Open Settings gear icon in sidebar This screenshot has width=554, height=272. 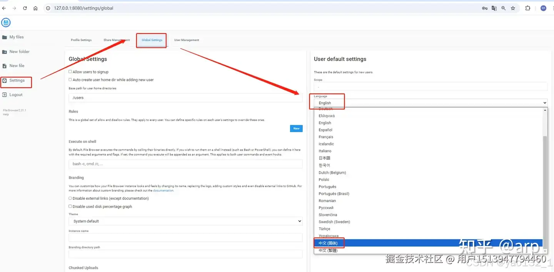tap(5, 81)
